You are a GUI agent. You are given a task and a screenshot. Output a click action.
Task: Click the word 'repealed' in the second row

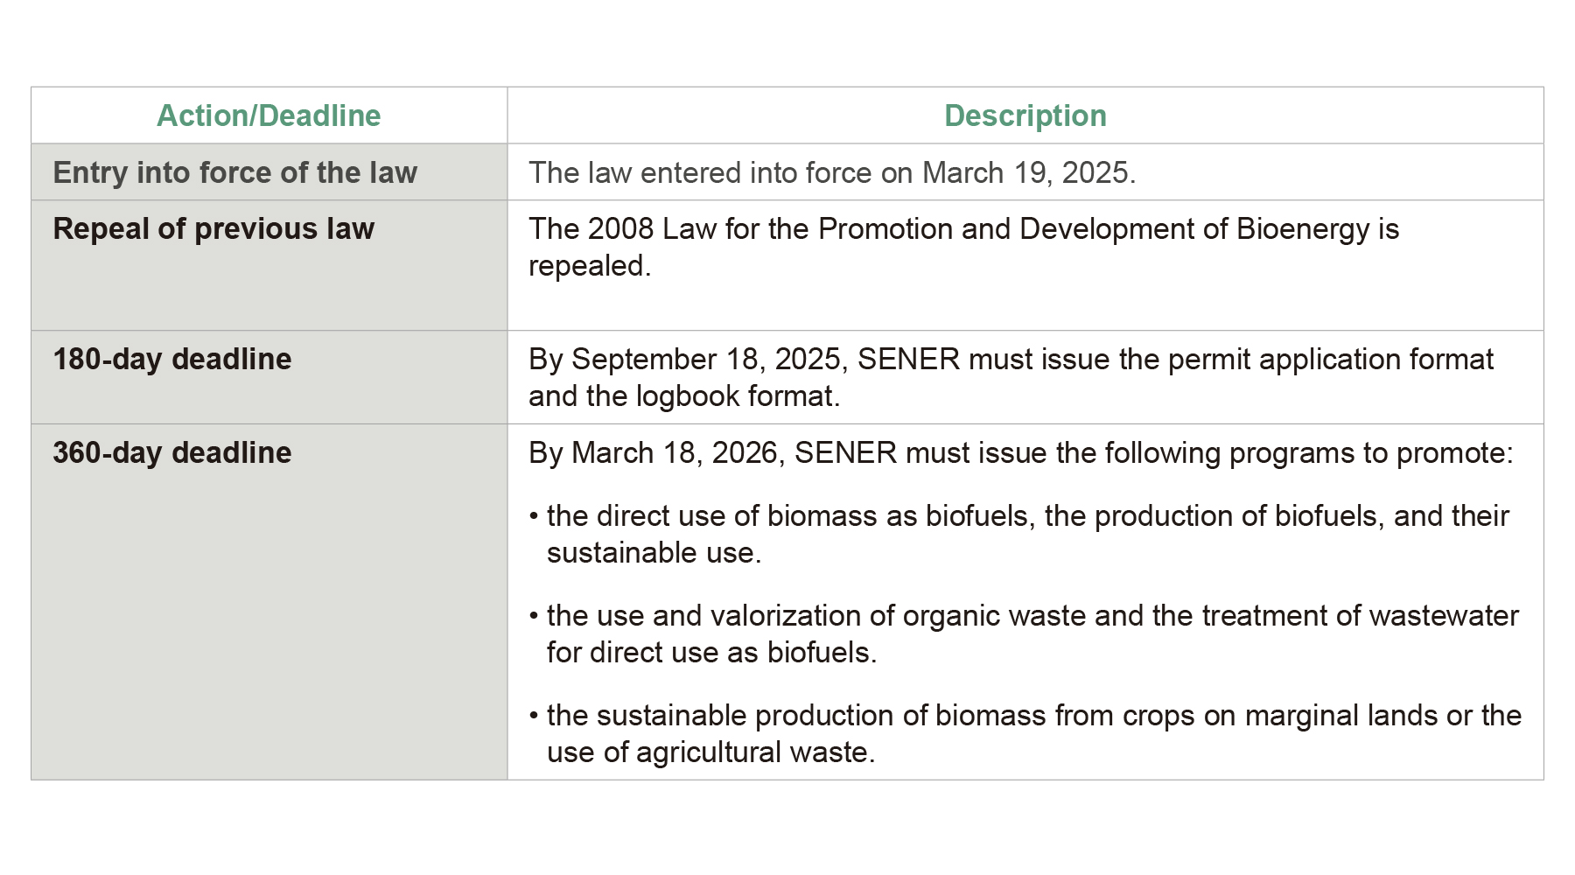coord(586,266)
